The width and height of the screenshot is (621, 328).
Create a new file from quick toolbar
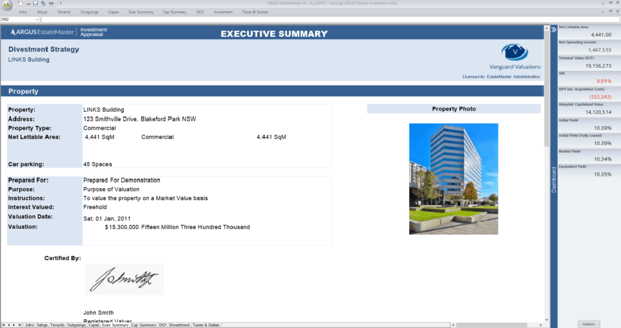click(x=20, y=3)
